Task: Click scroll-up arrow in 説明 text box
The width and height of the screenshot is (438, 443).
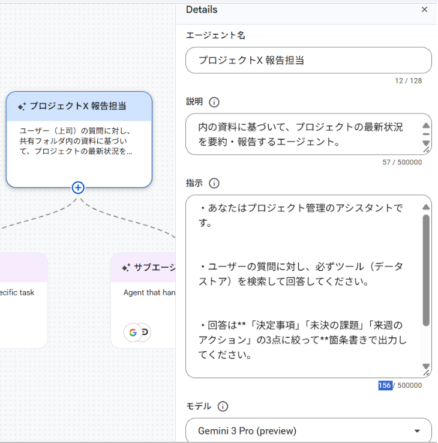Action: coord(426,125)
